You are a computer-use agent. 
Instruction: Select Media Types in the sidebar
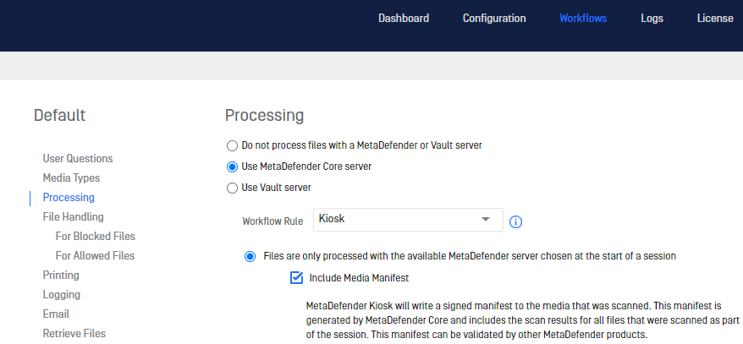pos(72,177)
